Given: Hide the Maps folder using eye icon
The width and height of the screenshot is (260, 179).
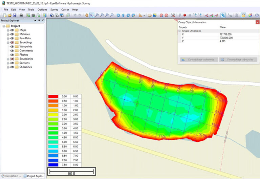Looking at the screenshot, I should click(x=12, y=30).
